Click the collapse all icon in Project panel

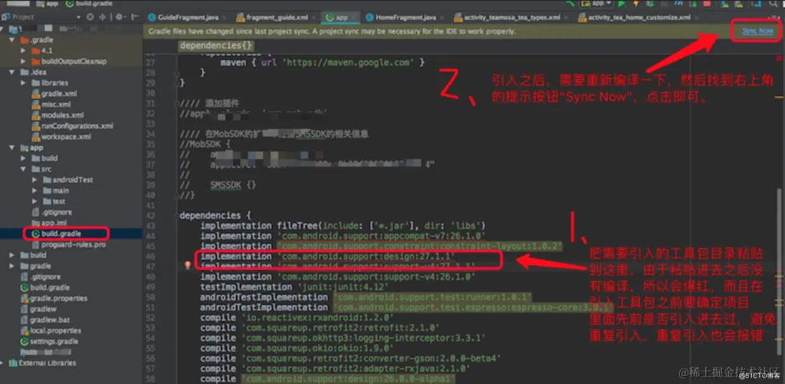103,17
